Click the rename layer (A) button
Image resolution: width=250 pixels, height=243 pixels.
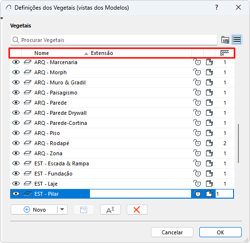110,209
